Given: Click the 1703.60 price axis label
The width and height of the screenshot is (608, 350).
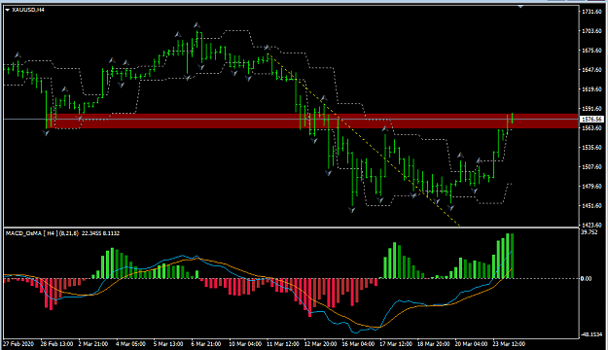Looking at the screenshot, I should pyautogui.click(x=591, y=31).
